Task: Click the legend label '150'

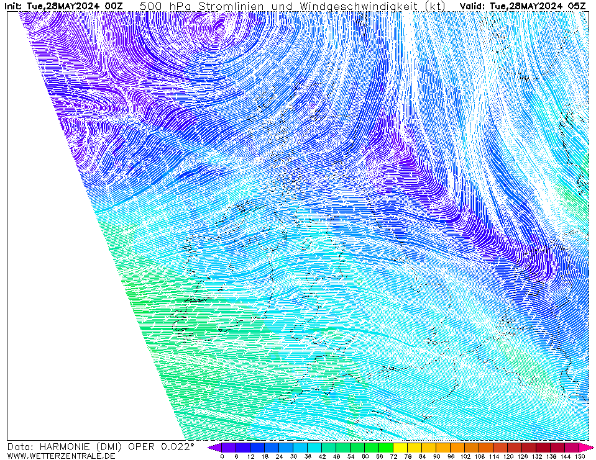Action: tap(580, 456)
